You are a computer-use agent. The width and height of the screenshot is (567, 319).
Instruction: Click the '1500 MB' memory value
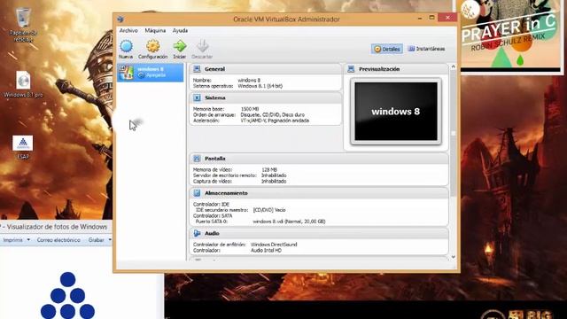(x=250, y=109)
